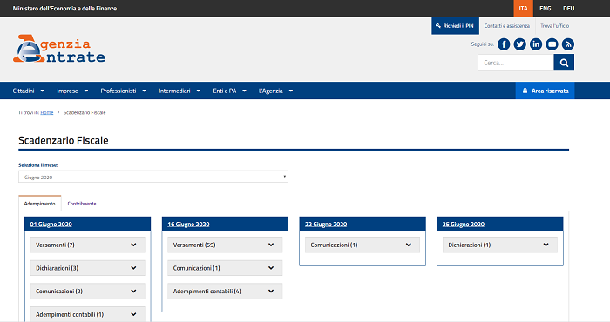The height and width of the screenshot is (322, 610).
Task: Open the LinkedIn social icon
Action: point(536,44)
